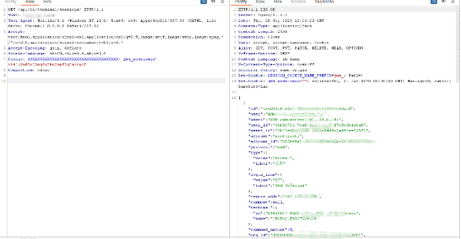This screenshot has height=239, width=461.
Task: Click the response Connection: close line
Action: [x=259, y=37]
